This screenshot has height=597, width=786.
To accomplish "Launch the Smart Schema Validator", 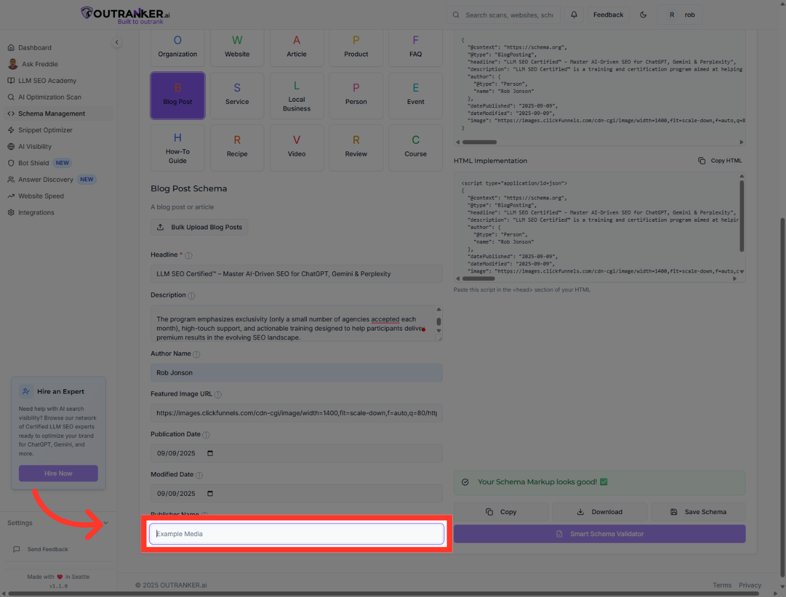I will pos(600,533).
